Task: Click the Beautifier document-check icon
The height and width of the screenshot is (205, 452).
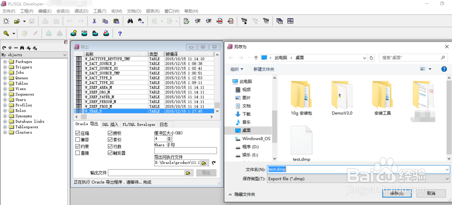Action: [187, 21]
